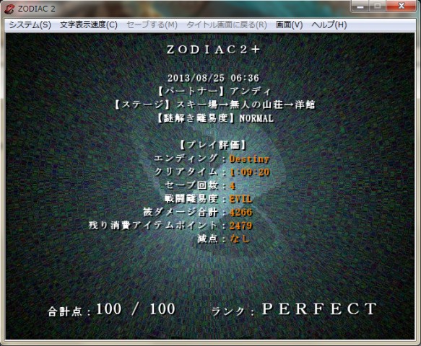
Task: Minimize the ZODIAC 2 window
Action: 360,6
